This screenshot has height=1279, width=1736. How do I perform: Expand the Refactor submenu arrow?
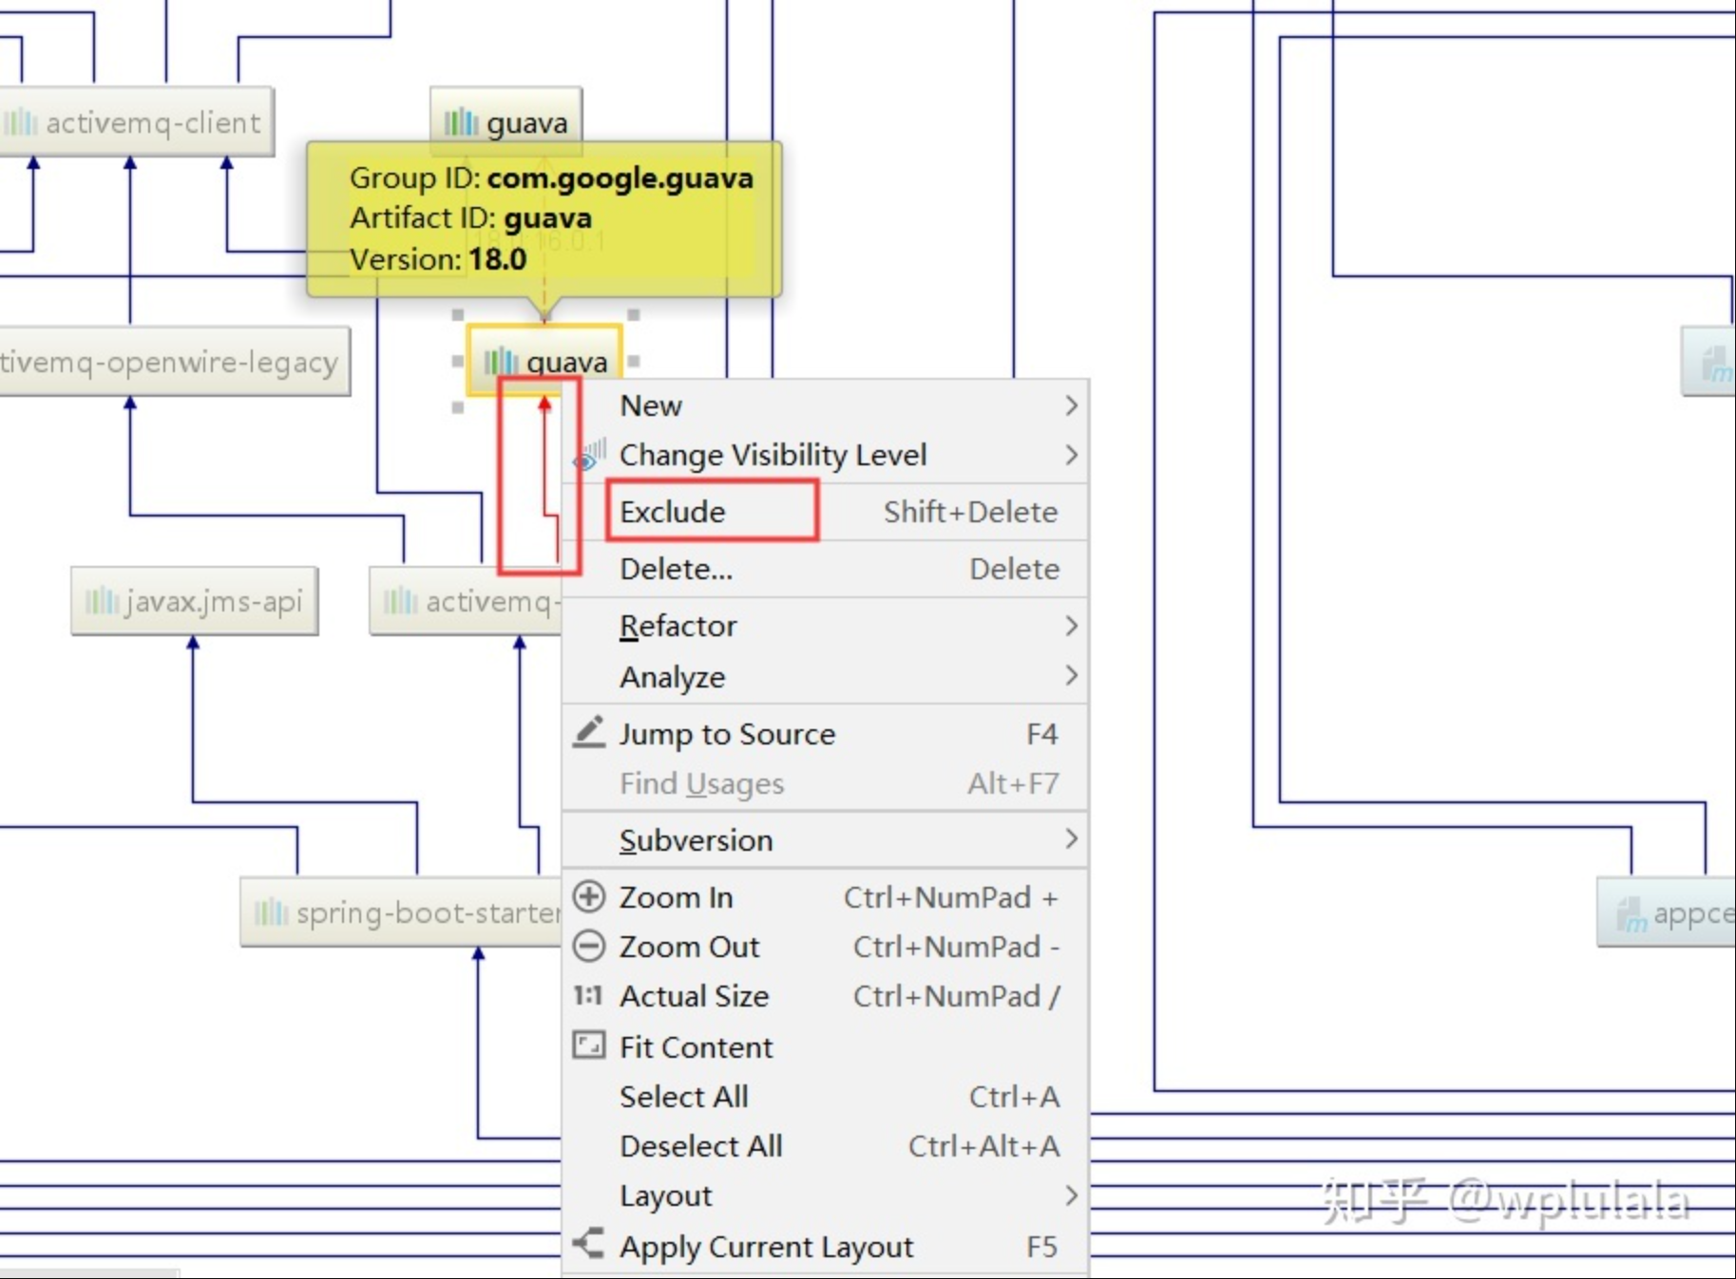point(1071,626)
